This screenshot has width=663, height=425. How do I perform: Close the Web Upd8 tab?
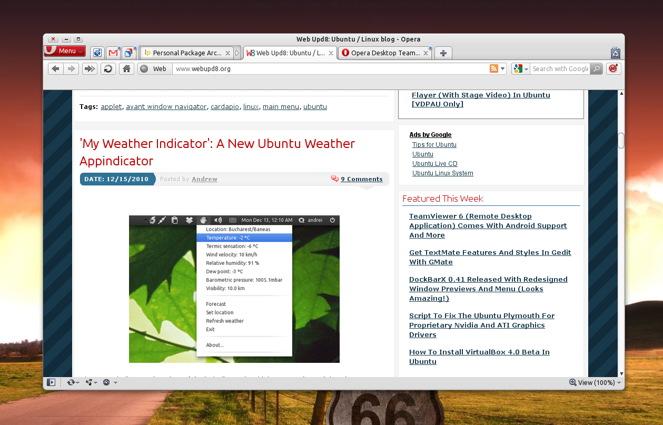[x=331, y=53]
